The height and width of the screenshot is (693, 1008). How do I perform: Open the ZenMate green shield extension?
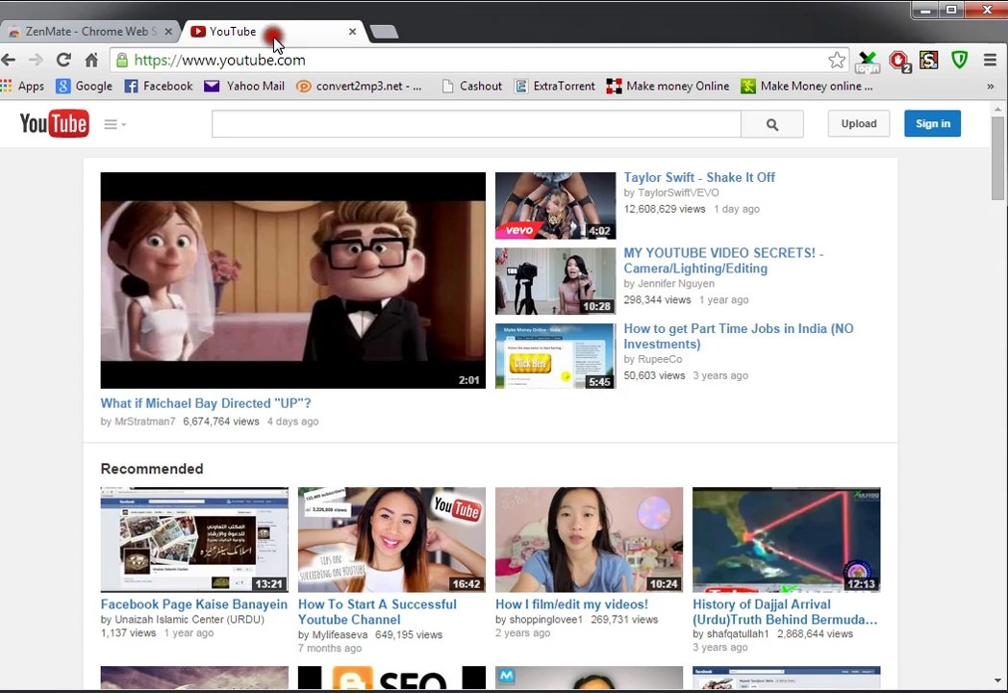pos(959,61)
